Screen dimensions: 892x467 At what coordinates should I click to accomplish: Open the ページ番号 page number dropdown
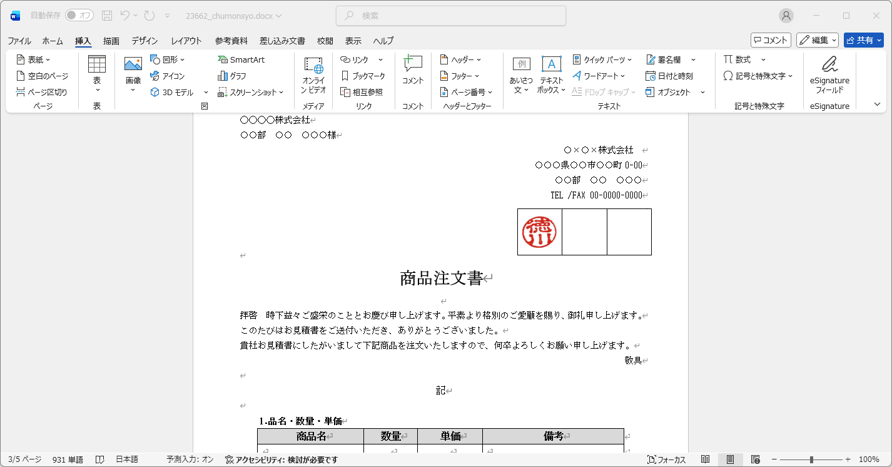(x=467, y=92)
